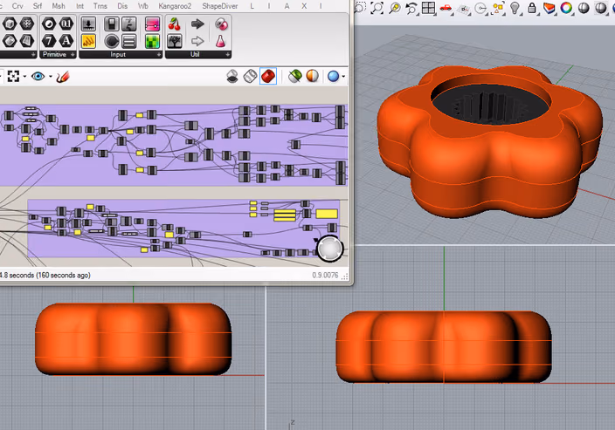Click the four-viewport layout icon in Rhino
This screenshot has width=615, height=430.
click(429, 8)
